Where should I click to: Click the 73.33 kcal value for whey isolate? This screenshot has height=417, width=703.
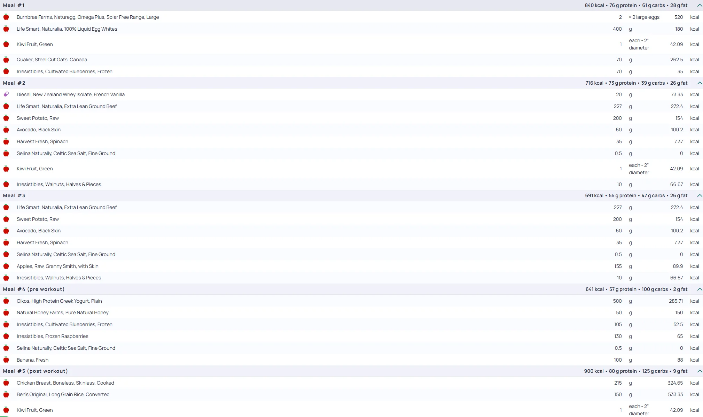pos(677,94)
